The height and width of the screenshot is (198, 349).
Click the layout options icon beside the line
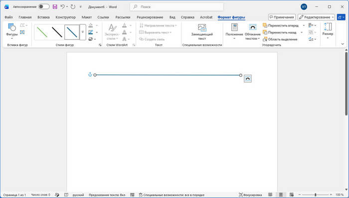[x=247, y=79]
